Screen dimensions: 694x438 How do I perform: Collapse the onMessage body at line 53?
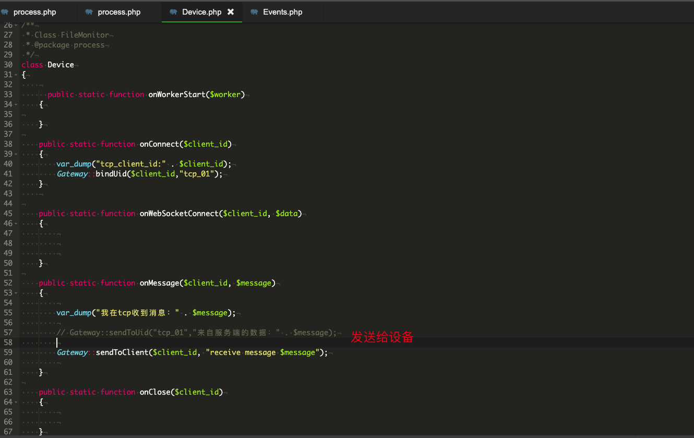tap(17, 293)
